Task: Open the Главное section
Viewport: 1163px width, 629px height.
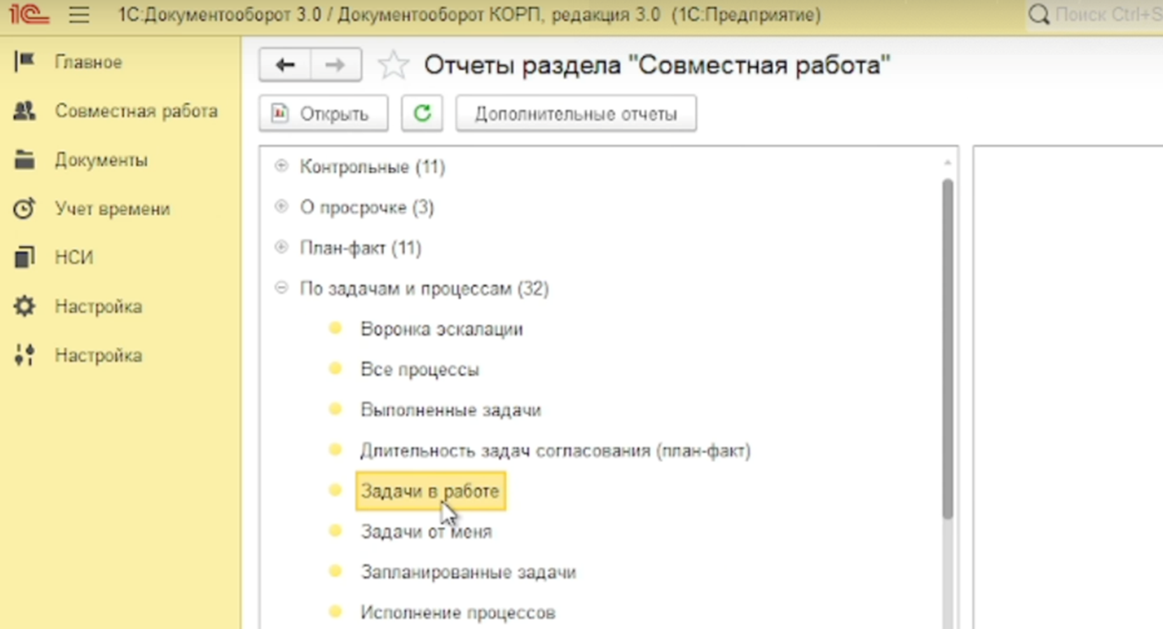Action: [x=88, y=62]
